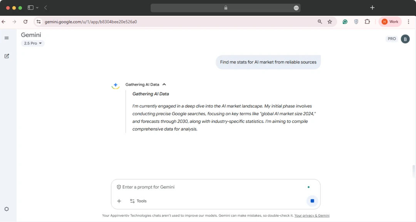
Task: Open the Gemini main menu hamburger icon
Action: click(x=7, y=38)
